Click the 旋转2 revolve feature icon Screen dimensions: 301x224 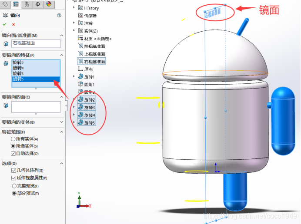(x=81, y=99)
